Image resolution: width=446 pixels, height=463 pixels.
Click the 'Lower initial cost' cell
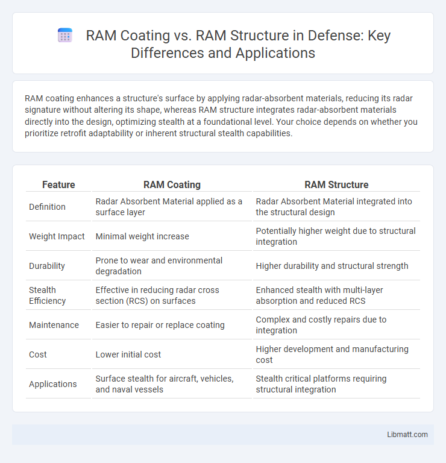coord(128,354)
